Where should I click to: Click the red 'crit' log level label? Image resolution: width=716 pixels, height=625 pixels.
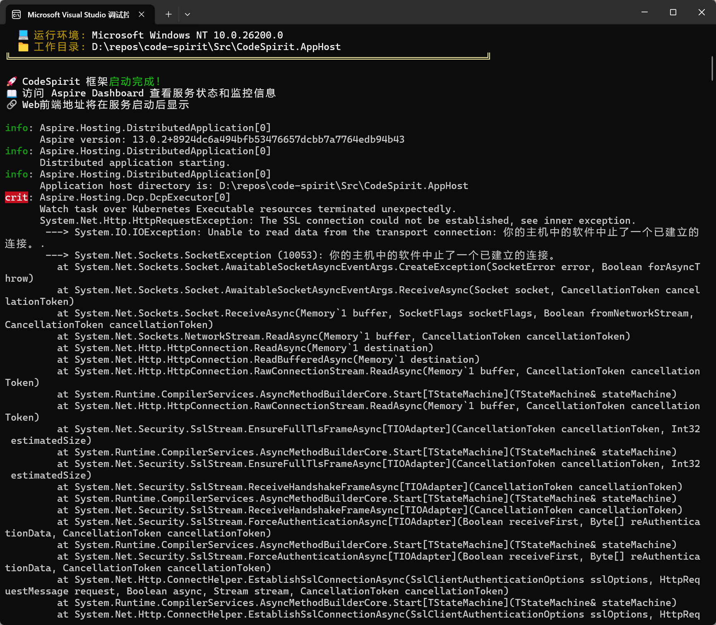coord(17,197)
